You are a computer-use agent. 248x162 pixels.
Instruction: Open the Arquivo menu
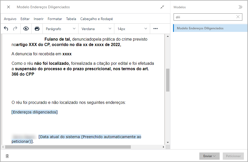click(x=10, y=19)
